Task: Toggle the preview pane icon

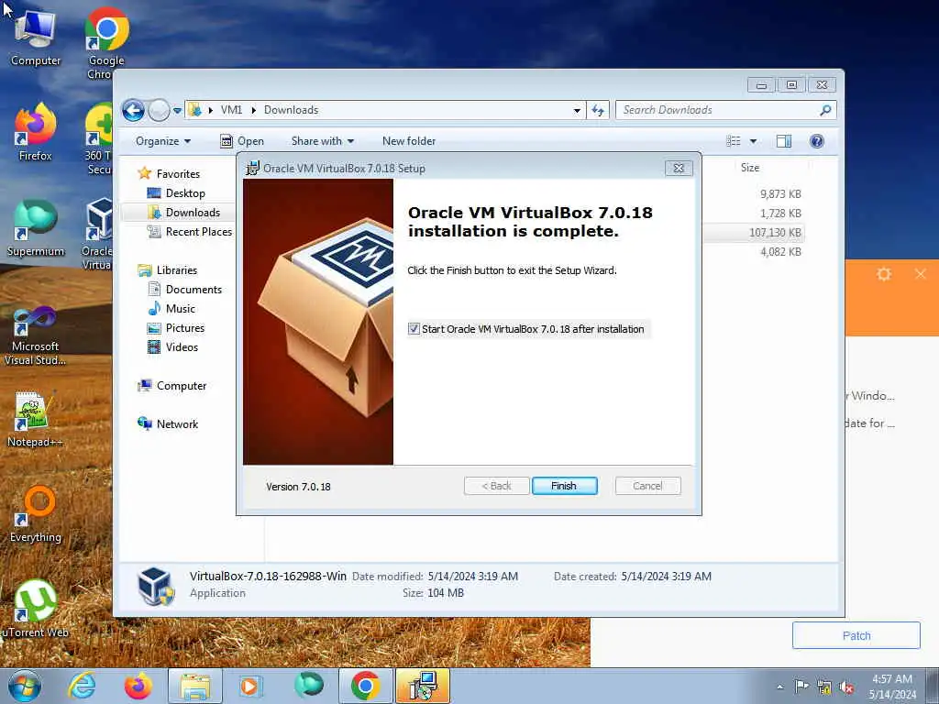Action: 783,141
